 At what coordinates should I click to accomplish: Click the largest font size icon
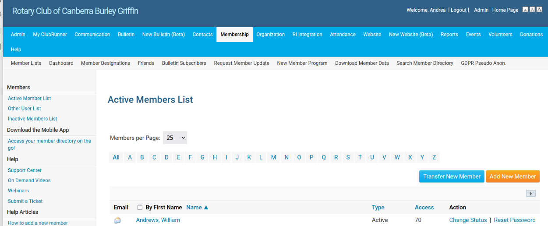(539, 10)
